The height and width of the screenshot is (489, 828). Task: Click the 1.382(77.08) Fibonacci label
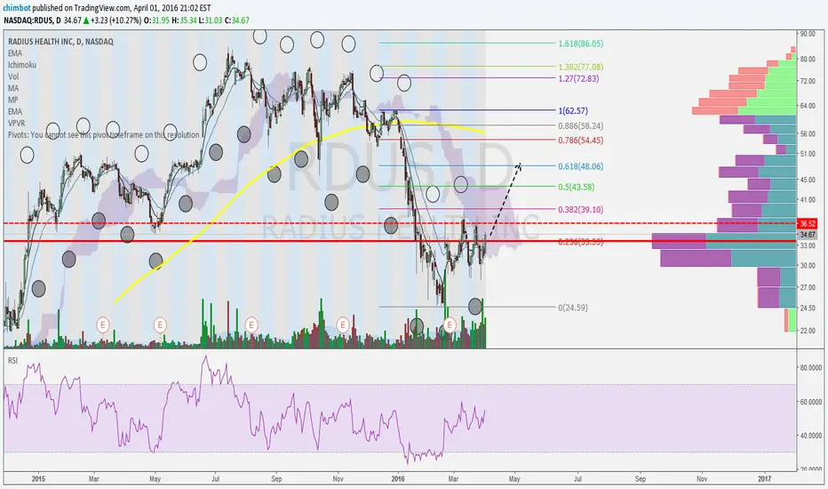tap(581, 68)
